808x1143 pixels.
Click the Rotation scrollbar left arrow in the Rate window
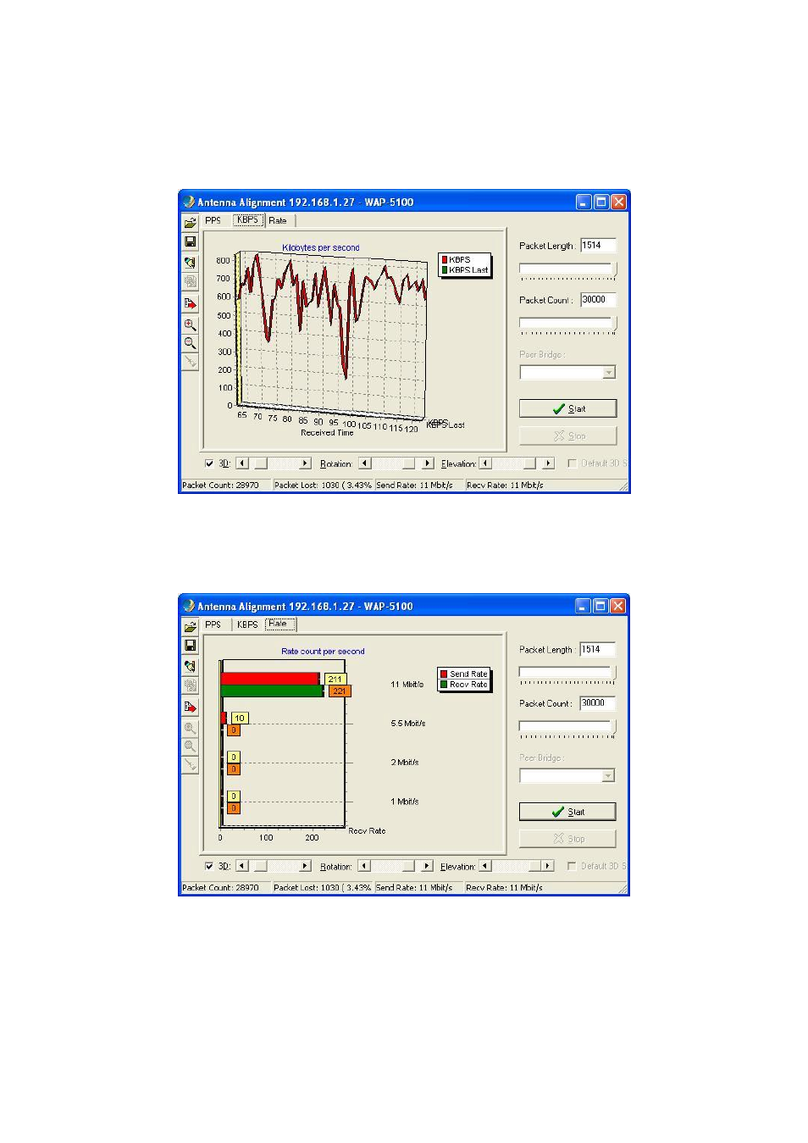tap(364, 867)
